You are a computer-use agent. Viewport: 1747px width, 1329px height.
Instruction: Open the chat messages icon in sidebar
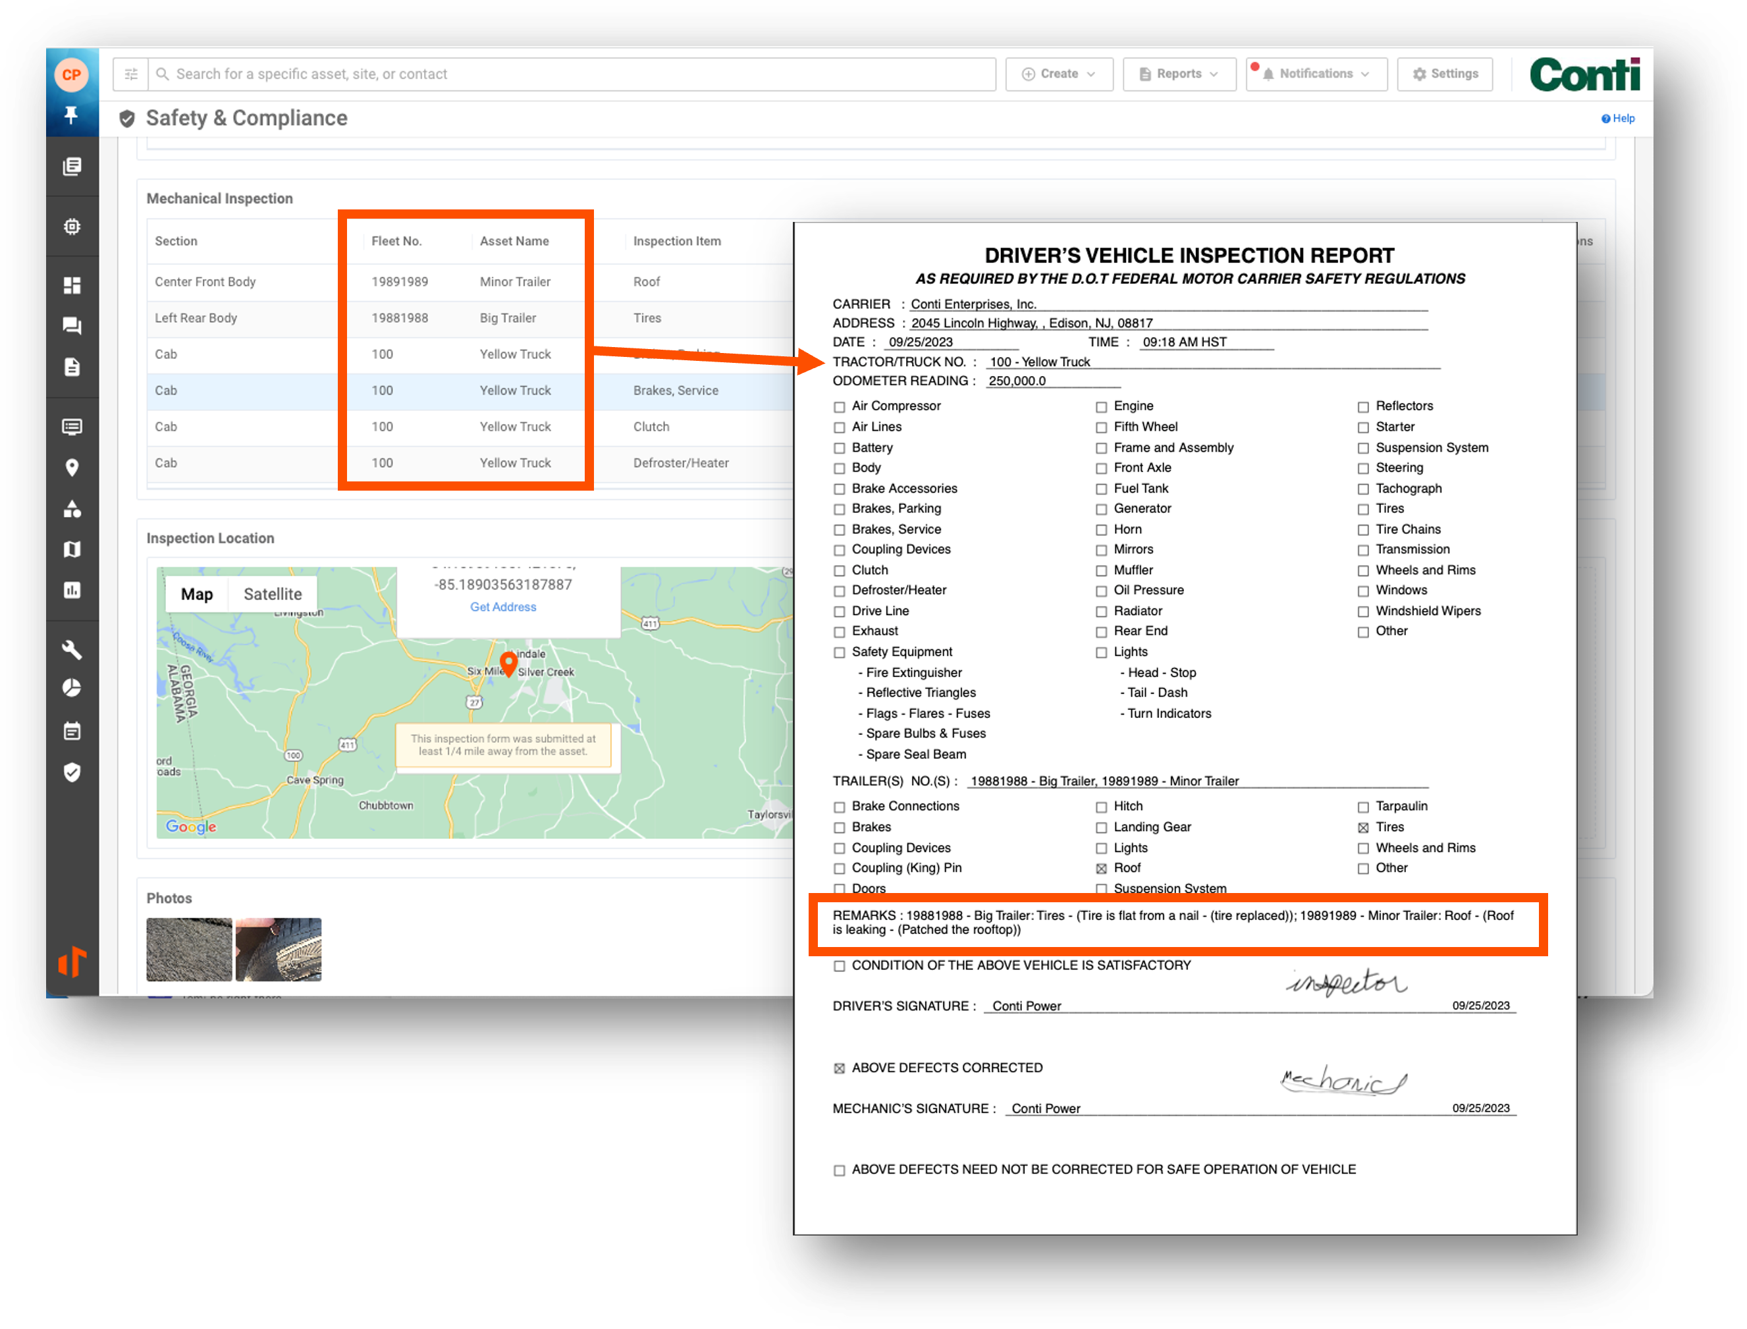click(72, 326)
